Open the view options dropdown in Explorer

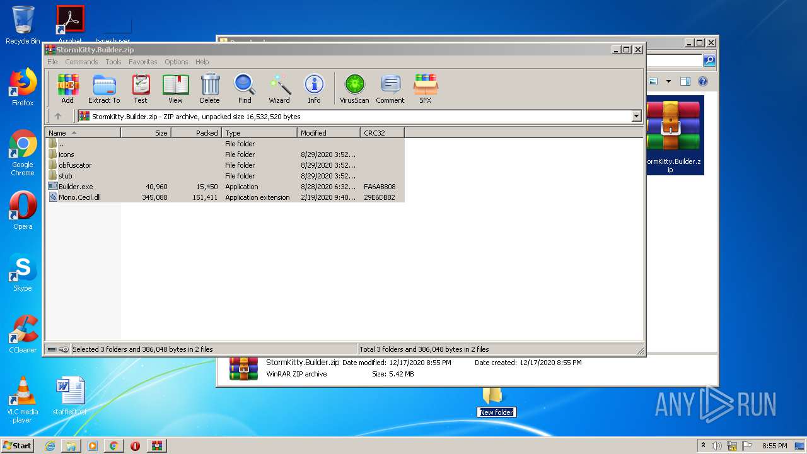[668, 81]
